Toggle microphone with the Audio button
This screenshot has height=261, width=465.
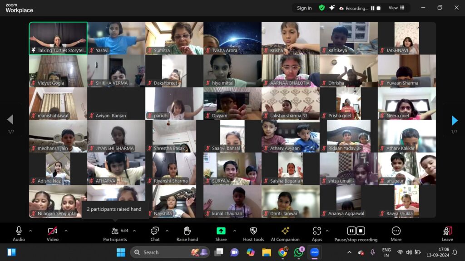pyautogui.click(x=19, y=234)
